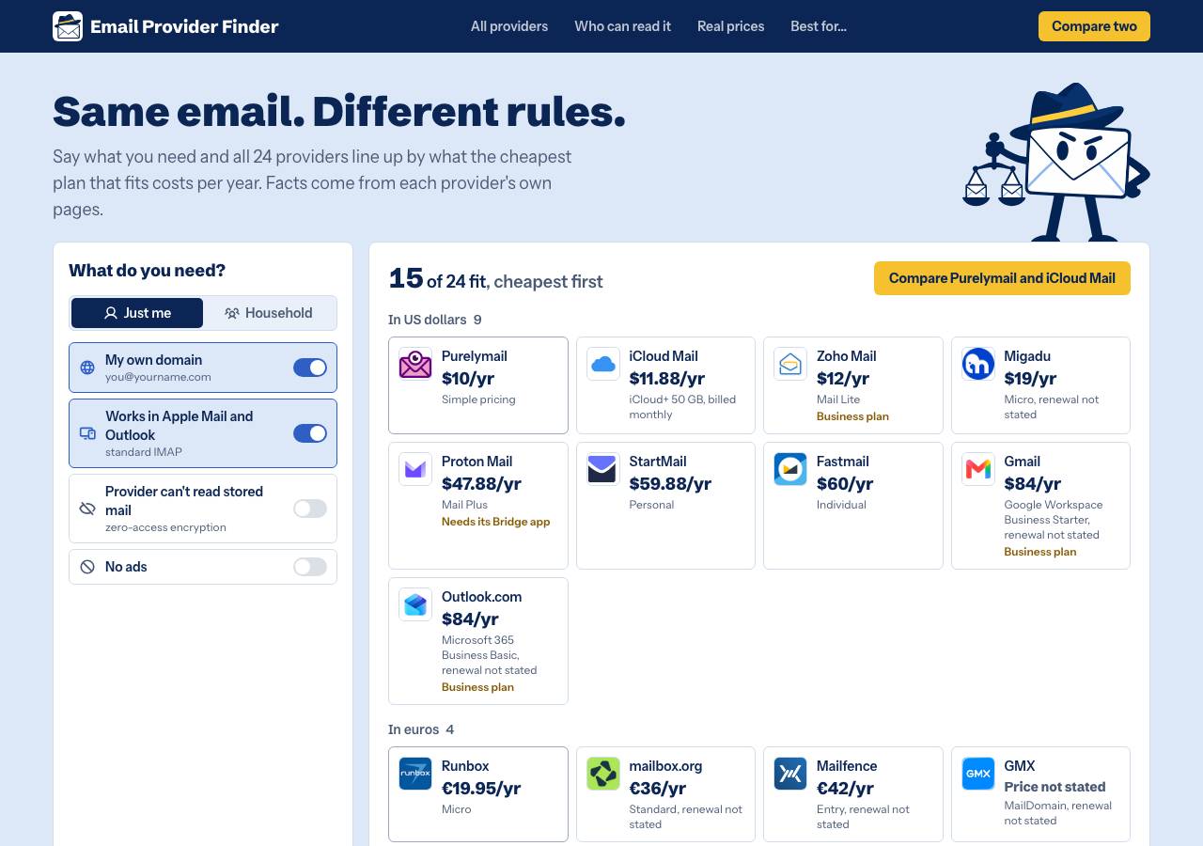The width and height of the screenshot is (1203, 846).
Task: Open the Purelymail provider name link
Action: tap(475, 356)
